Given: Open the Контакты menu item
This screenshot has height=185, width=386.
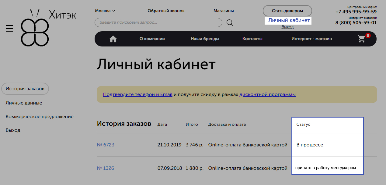Looking at the screenshot, I should [x=252, y=39].
